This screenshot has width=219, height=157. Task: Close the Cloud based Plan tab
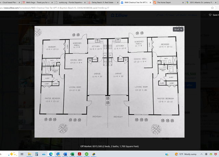pyautogui.click(x=19, y=2)
